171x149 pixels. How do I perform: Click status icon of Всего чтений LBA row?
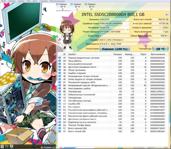coord(60,131)
